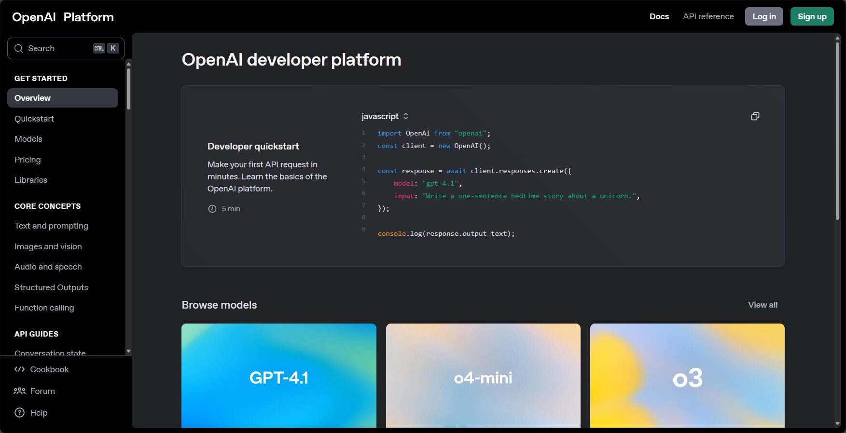The width and height of the screenshot is (846, 433).
Task: Click the Developer quickstart heading
Action: tap(253, 146)
